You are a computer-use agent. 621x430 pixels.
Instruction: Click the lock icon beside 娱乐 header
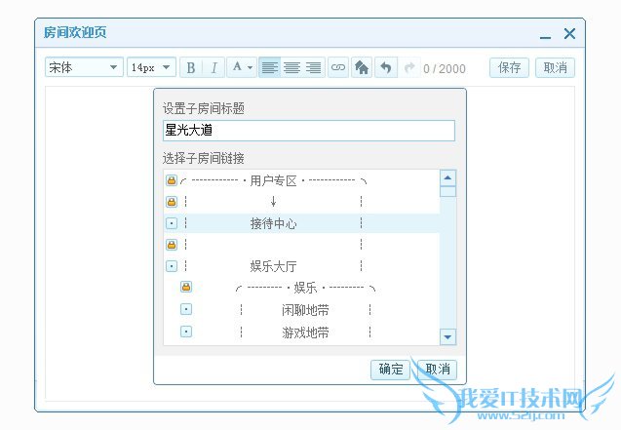186,287
